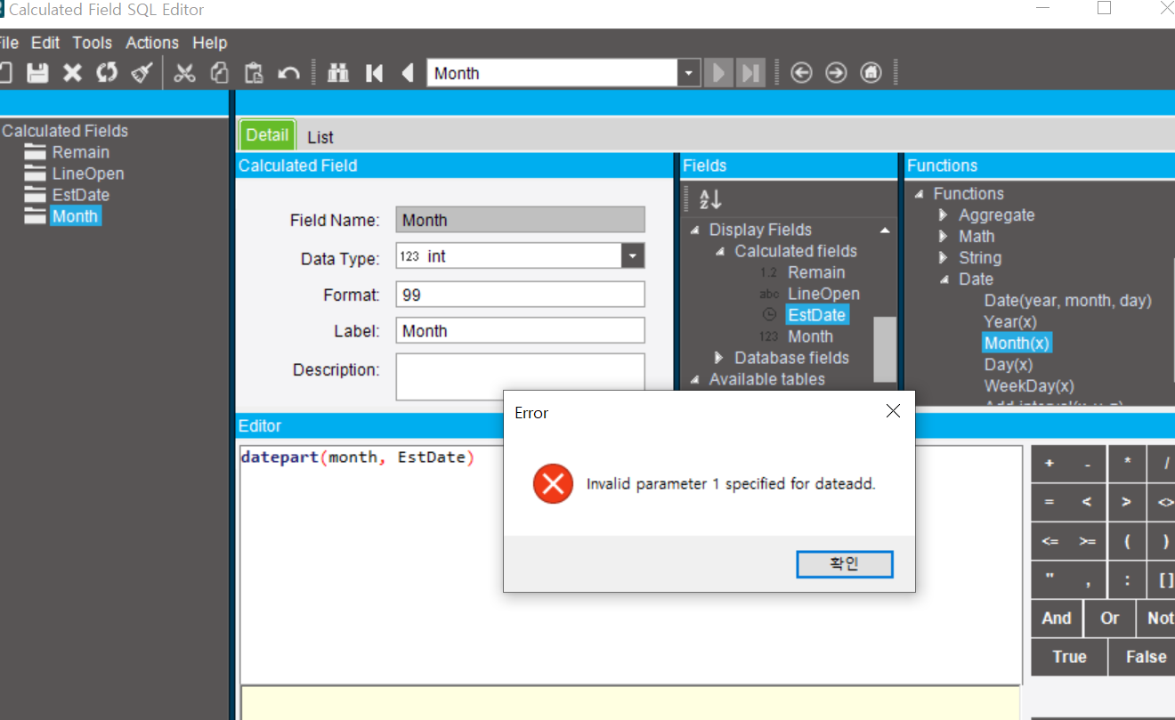Click the Format input field
This screenshot has width=1175, height=720.
(520, 295)
